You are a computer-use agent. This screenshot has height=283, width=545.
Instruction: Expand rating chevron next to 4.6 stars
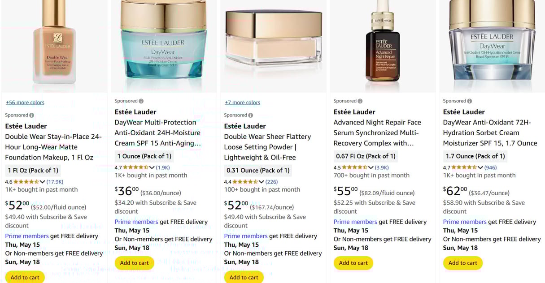[x=43, y=182]
